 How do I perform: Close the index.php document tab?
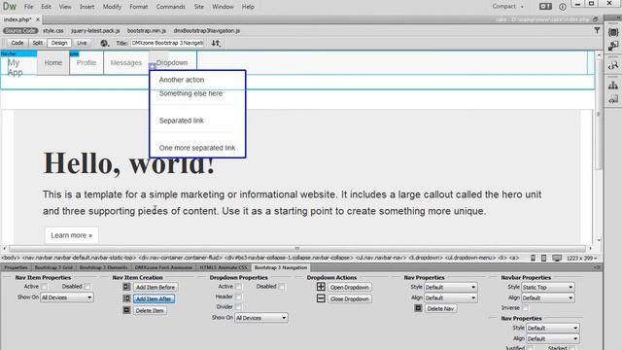coord(38,19)
